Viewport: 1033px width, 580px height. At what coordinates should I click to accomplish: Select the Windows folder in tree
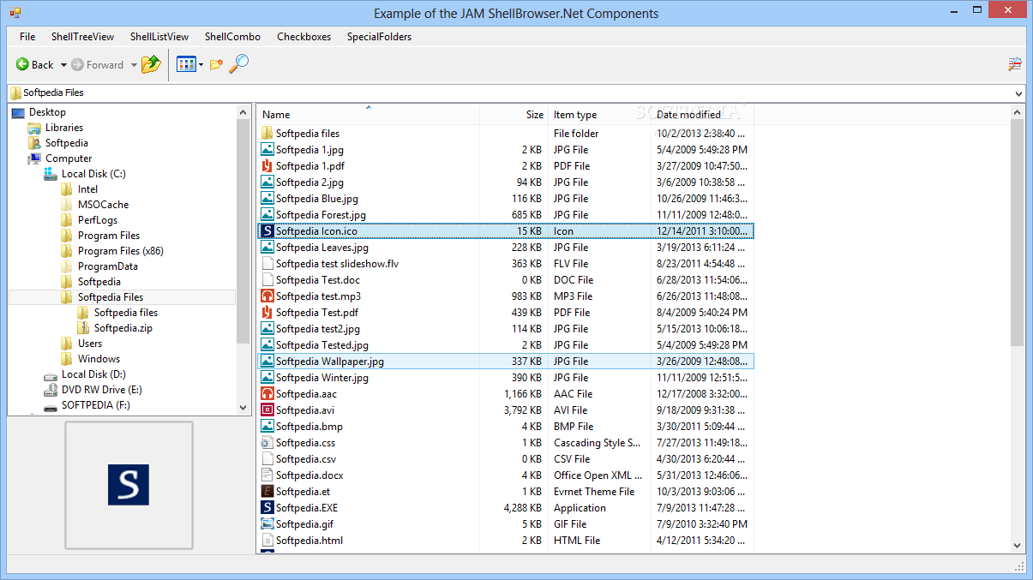click(x=99, y=359)
